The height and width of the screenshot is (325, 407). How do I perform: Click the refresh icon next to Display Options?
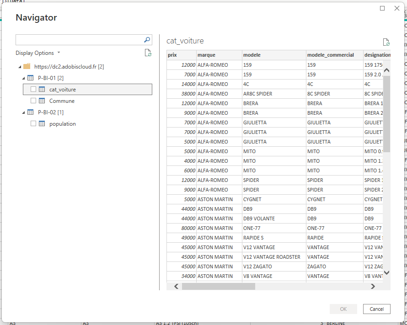[x=148, y=53]
